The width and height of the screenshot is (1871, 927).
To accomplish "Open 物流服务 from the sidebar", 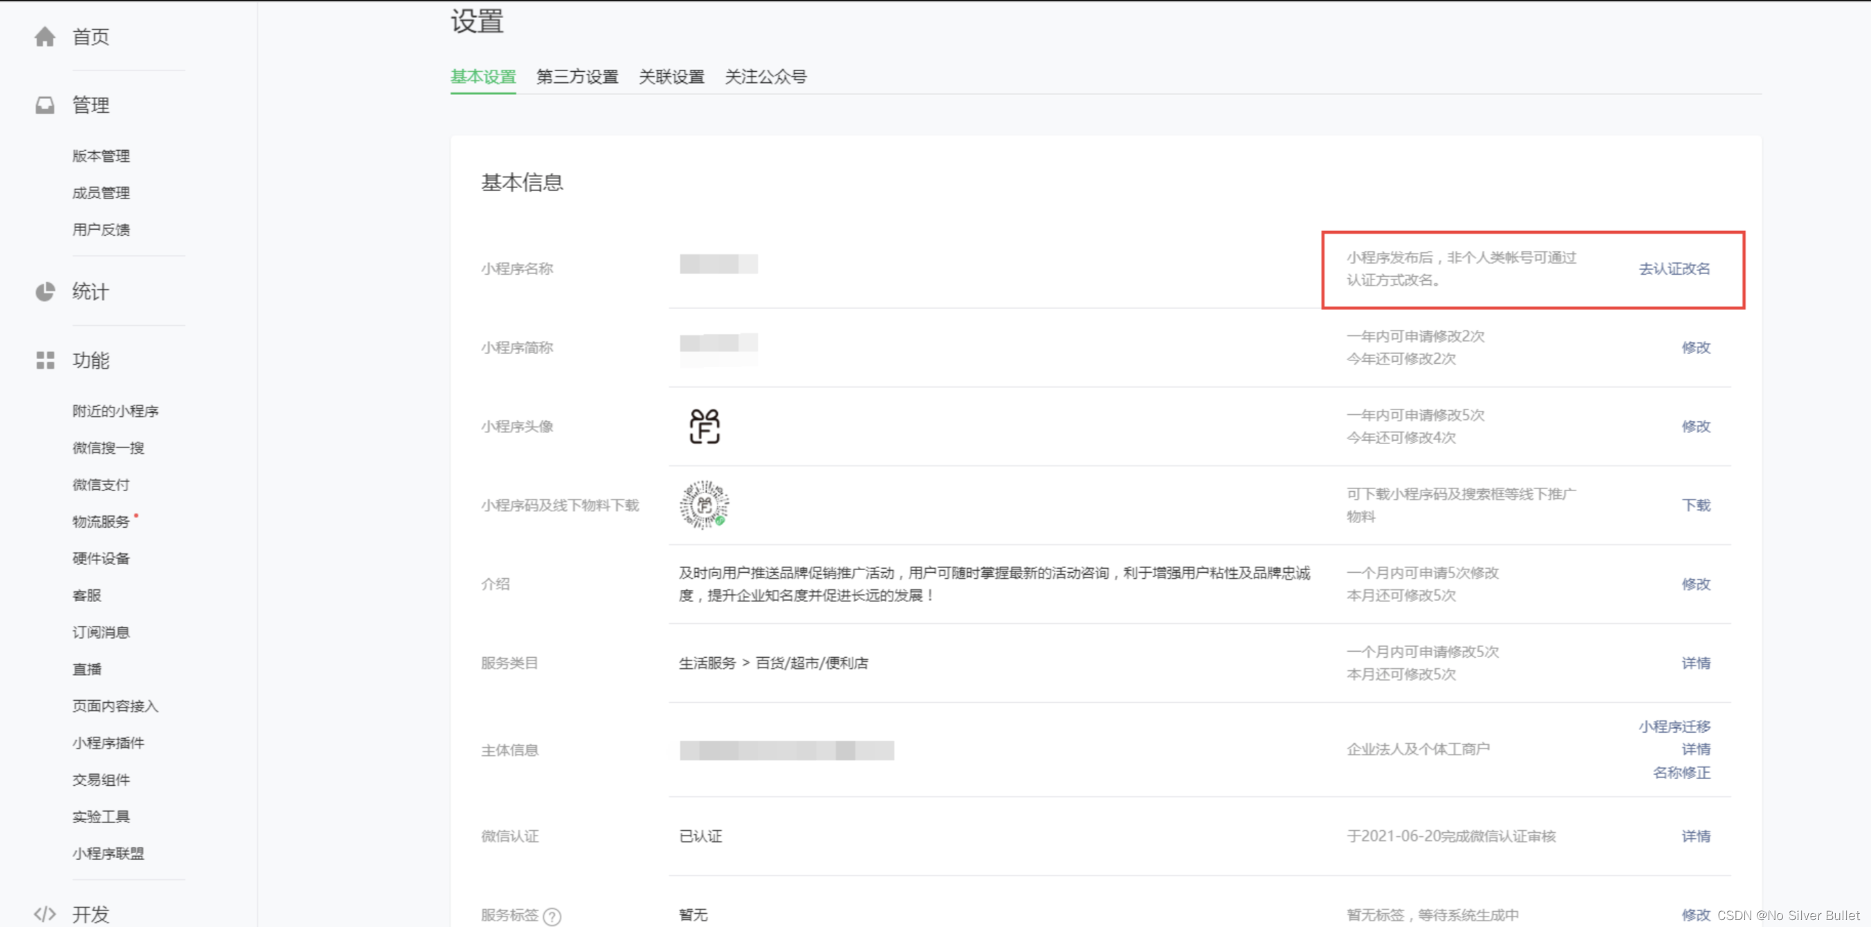I will [x=101, y=522].
